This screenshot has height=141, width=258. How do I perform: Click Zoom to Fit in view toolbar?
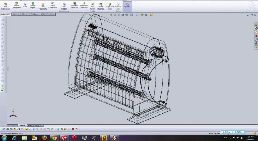point(111,15)
